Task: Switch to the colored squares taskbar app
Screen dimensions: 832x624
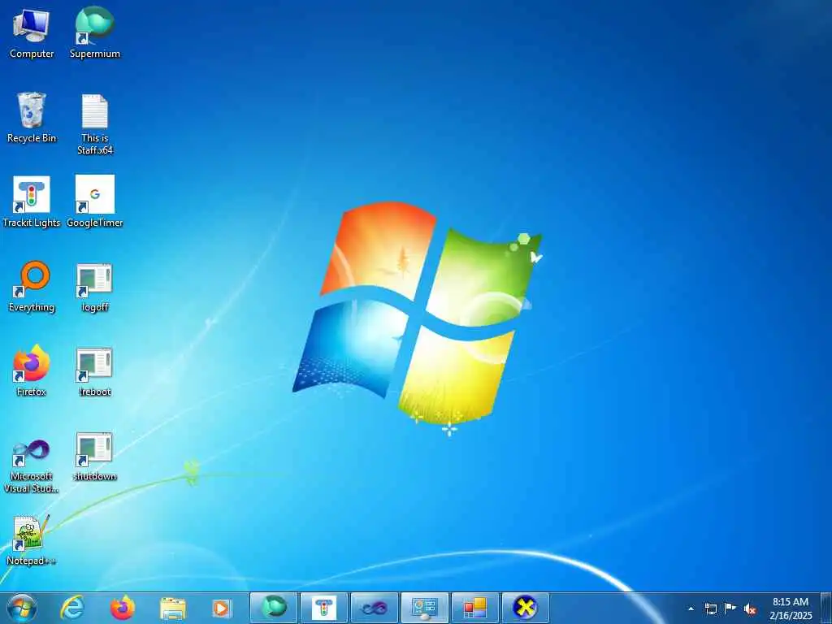Action: pos(474,608)
